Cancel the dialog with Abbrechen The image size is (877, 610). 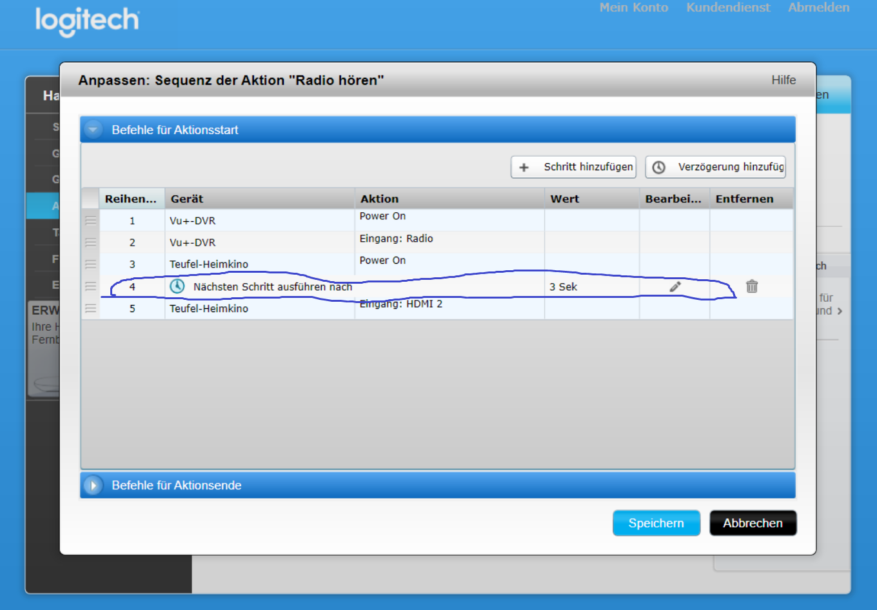[x=753, y=523]
